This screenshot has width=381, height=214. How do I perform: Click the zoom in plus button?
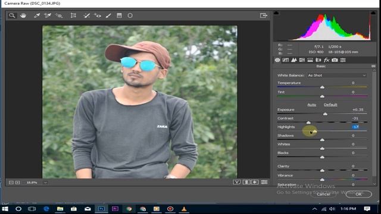(x=17, y=182)
